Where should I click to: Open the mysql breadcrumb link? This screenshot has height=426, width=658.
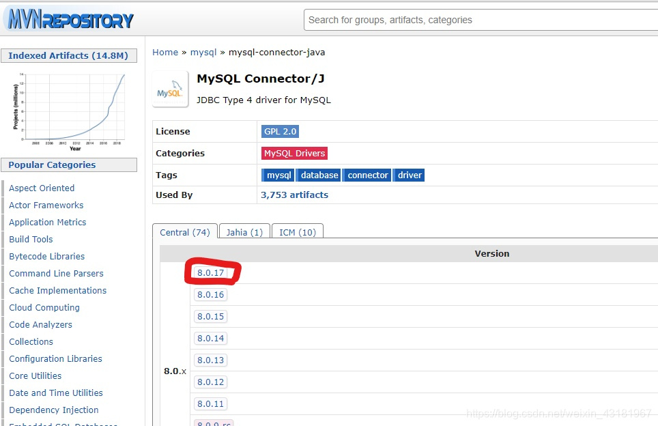[x=203, y=53]
